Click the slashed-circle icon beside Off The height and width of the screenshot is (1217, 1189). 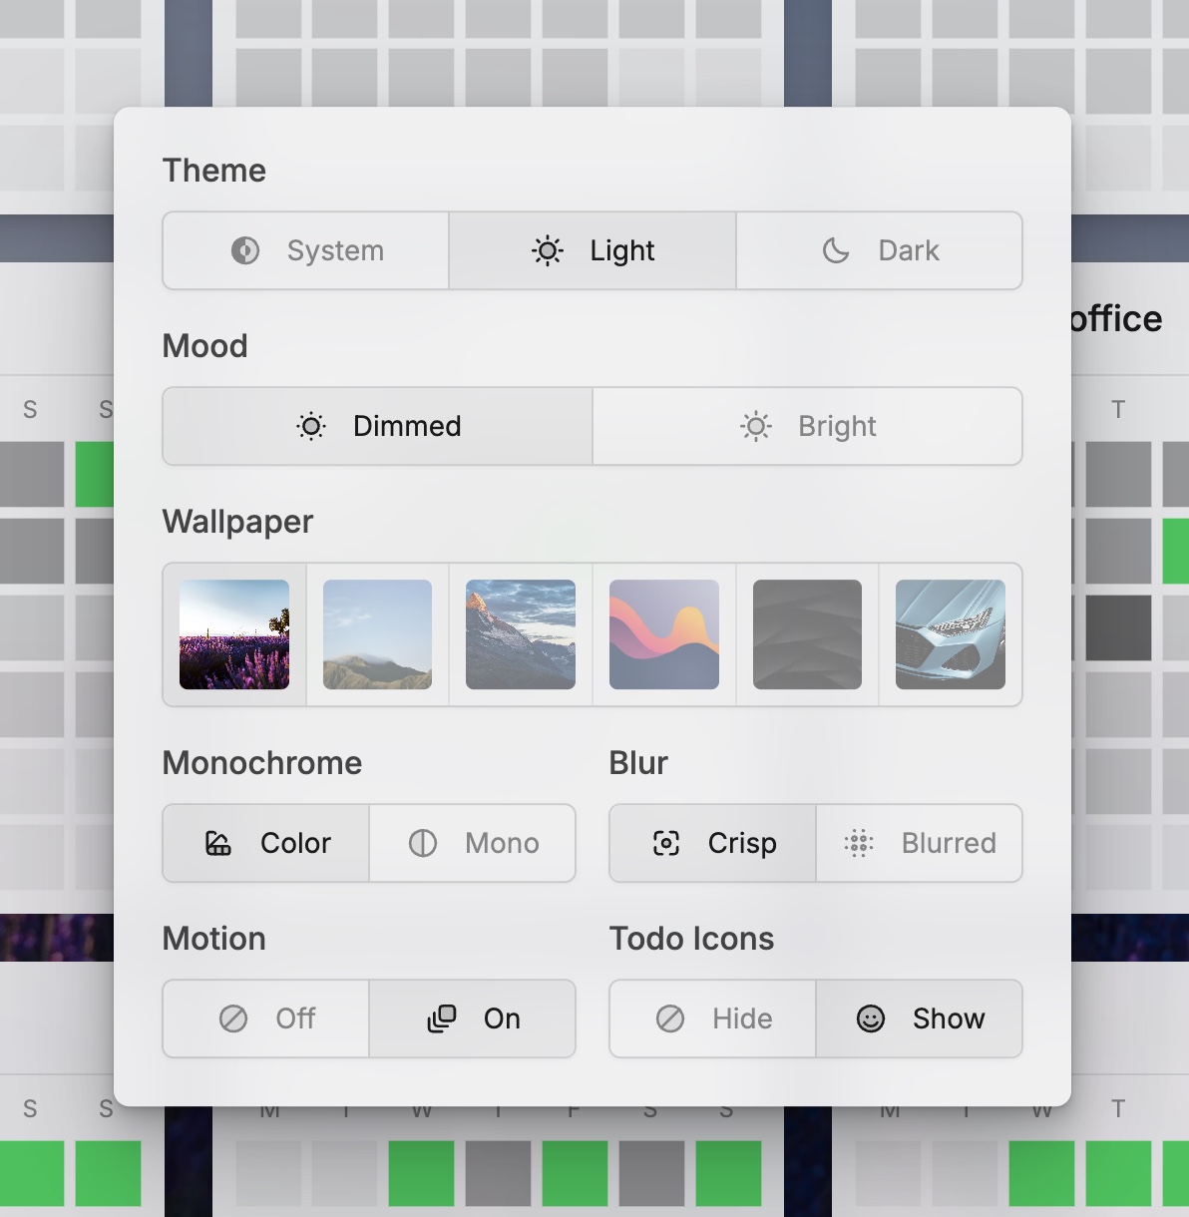click(x=233, y=1018)
